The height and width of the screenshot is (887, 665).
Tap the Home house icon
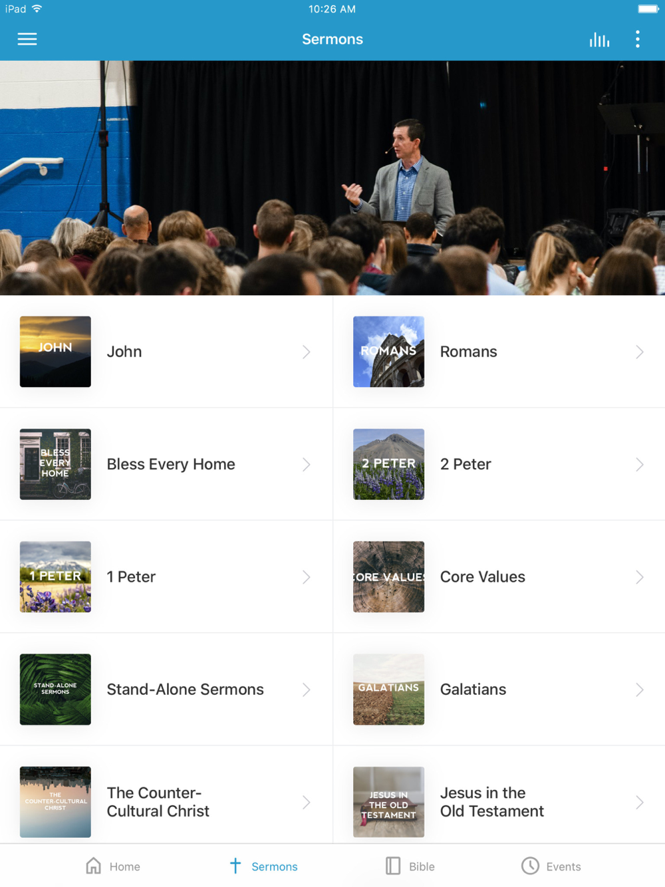94,866
